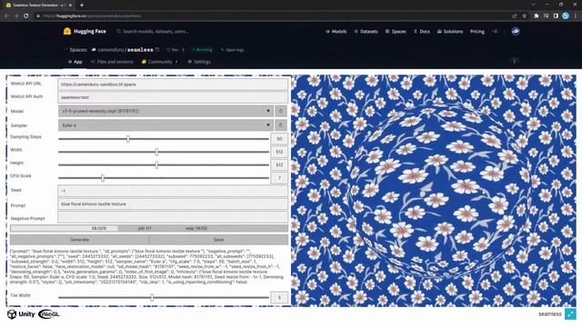Click the generation progress bar
The width and height of the screenshot is (582, 327).
coord(149,228)
